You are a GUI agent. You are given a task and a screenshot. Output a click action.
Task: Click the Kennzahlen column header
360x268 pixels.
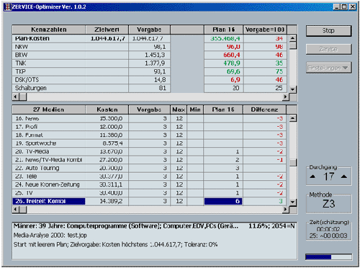tap(49, 30)
